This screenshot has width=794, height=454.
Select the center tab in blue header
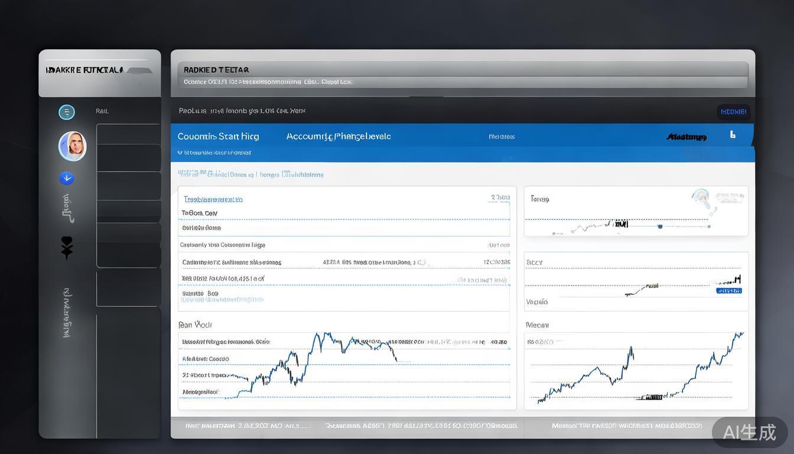[502, 137]
